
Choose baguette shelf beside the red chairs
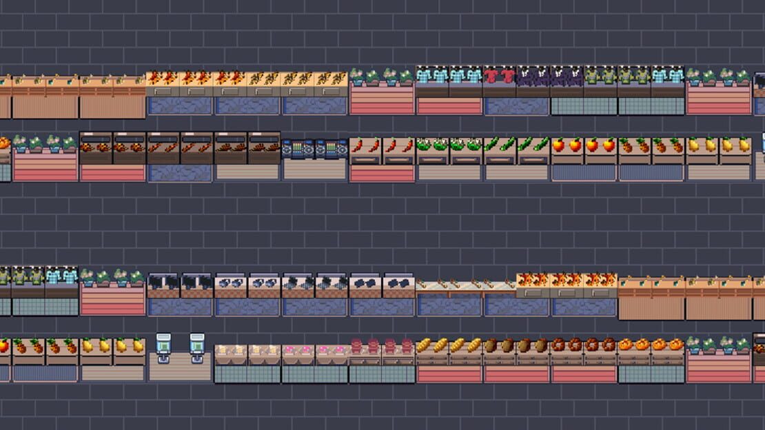tap(449, 360)
